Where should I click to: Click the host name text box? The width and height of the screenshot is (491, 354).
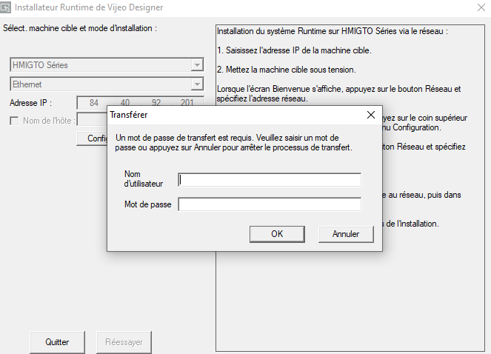[92, 120]
